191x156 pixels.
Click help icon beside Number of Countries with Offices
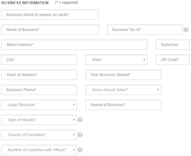pyautogui.click(x=80, y=150)
